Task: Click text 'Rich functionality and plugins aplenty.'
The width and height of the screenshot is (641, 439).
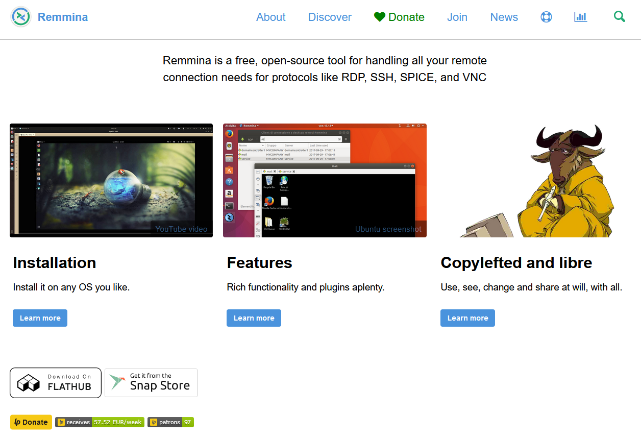Action: click(305, 287)
